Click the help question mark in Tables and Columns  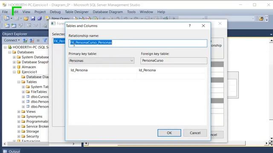189,25
